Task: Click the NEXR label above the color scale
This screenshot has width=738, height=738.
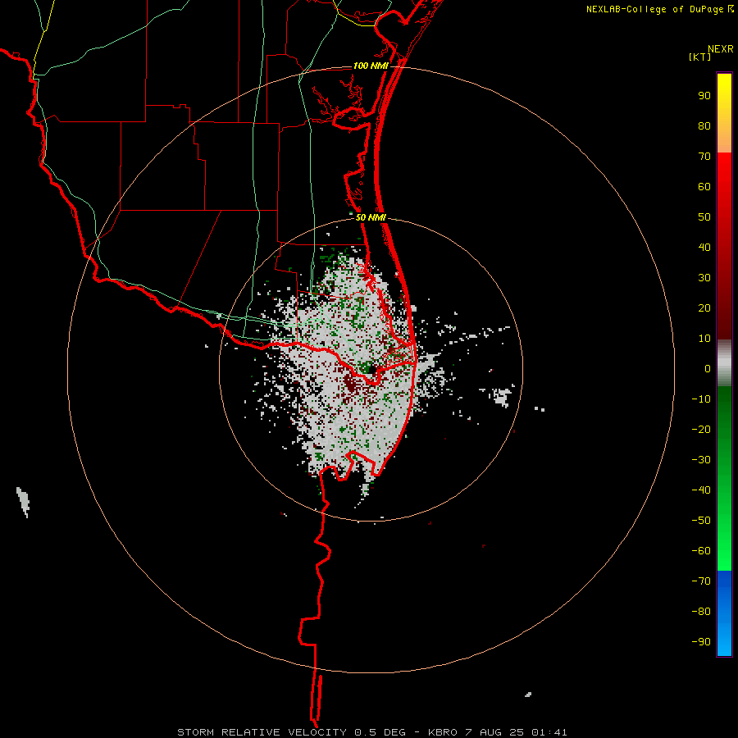Action: (x=721, y=49)
